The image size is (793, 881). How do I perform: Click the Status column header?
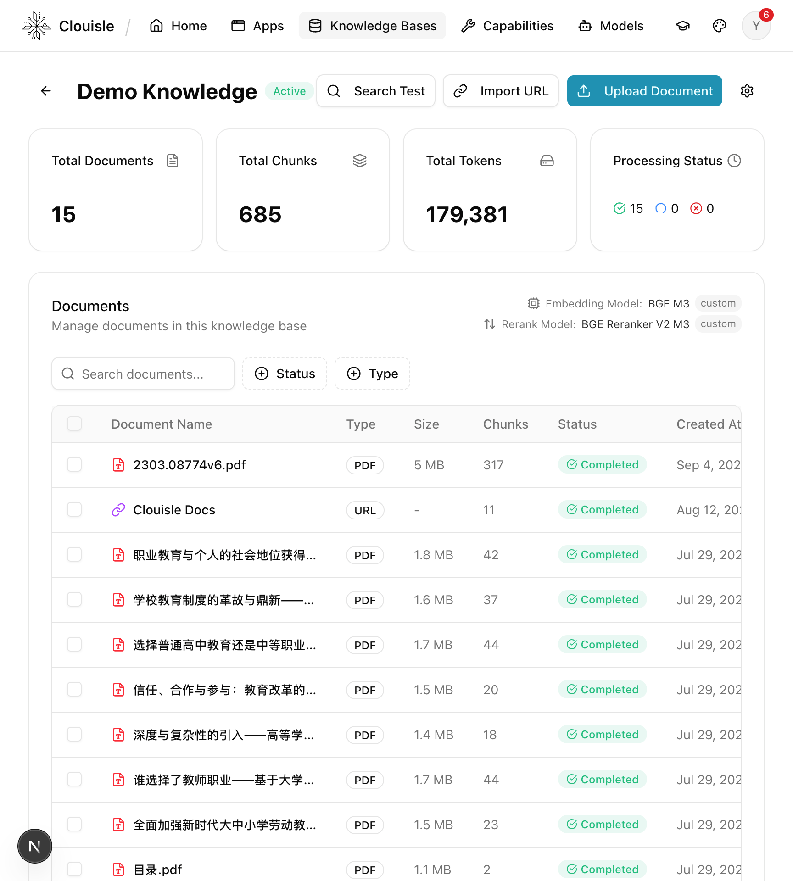[577, 424]
